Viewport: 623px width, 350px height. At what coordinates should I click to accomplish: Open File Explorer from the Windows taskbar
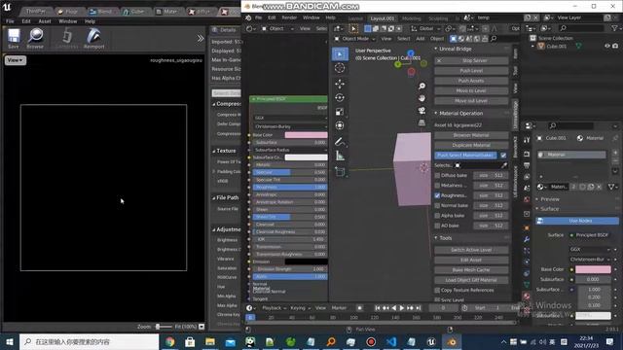[x=210, y=341]
